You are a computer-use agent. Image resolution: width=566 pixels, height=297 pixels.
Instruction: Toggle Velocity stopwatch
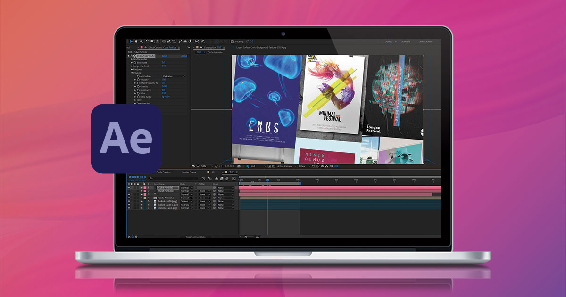click(x=138, y=80)
